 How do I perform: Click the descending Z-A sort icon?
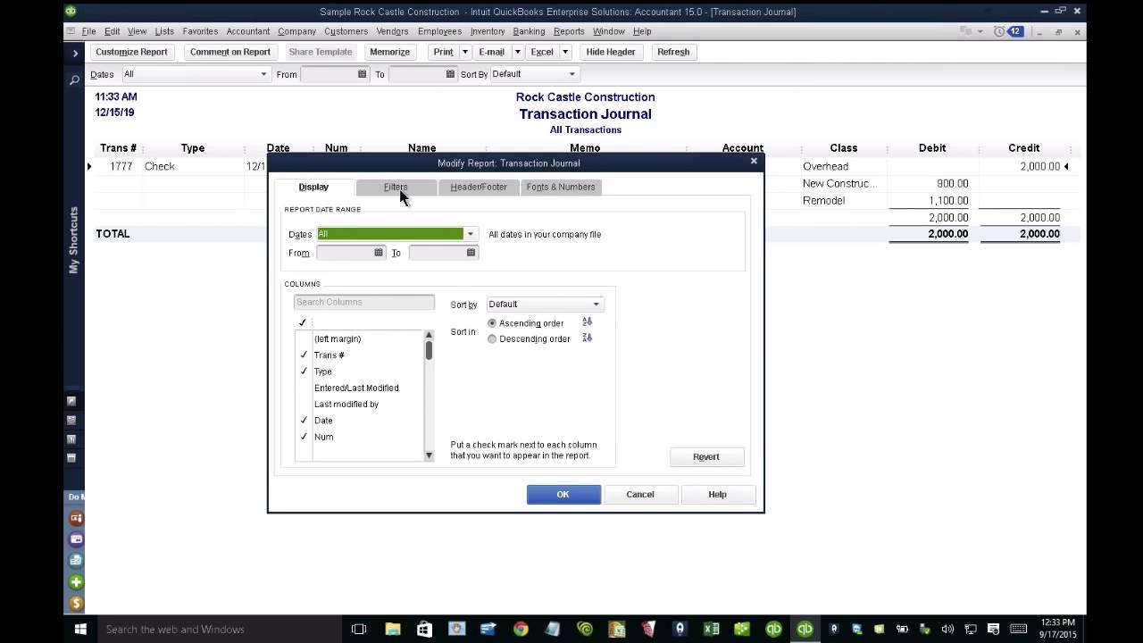tap(587, 338)
